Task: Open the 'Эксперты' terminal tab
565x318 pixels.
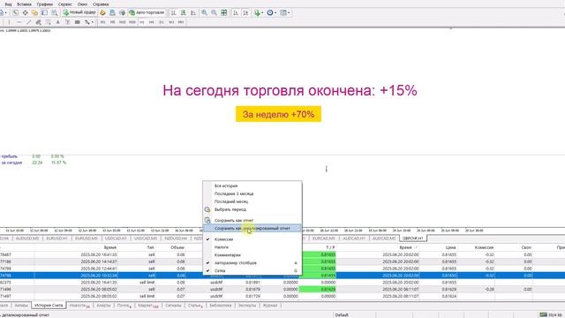Action: pos(247,306)
